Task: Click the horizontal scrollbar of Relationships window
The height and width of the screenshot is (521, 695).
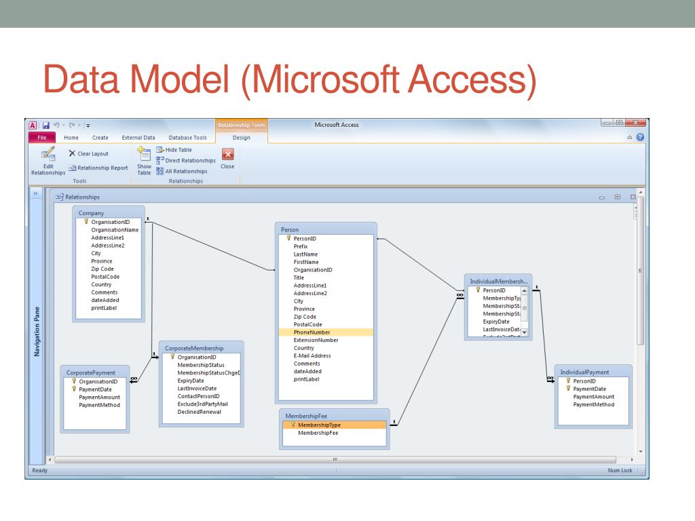Action: (335, 459)
